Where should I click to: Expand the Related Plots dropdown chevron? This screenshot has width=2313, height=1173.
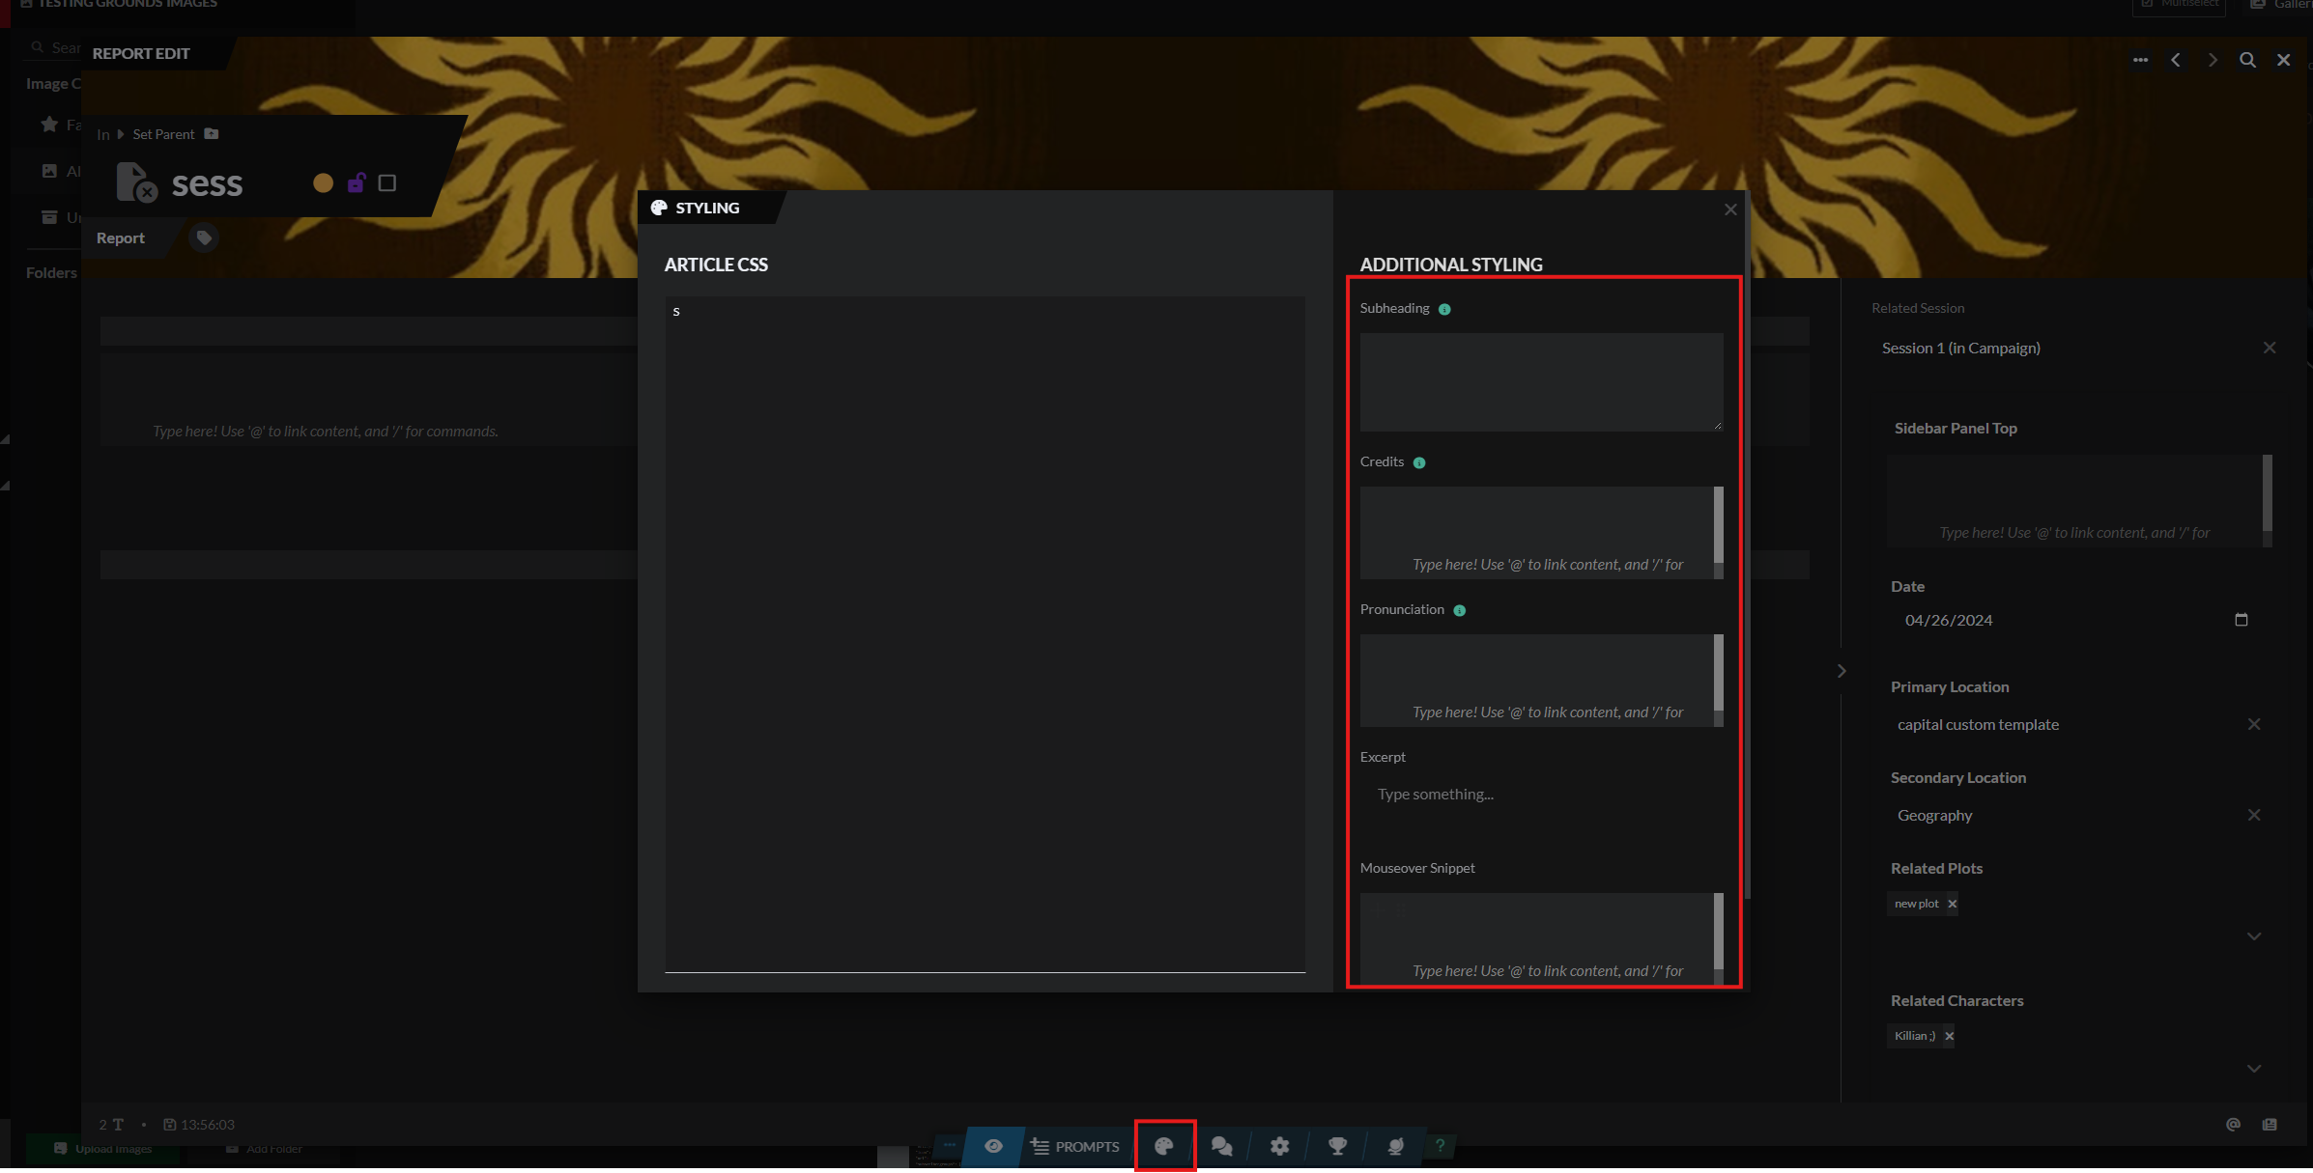(2254, 936)
